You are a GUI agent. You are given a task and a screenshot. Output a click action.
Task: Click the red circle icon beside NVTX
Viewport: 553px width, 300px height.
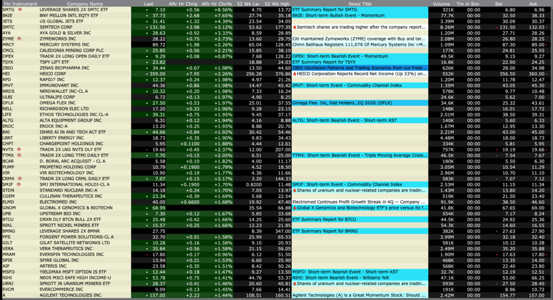coord(19,149)
